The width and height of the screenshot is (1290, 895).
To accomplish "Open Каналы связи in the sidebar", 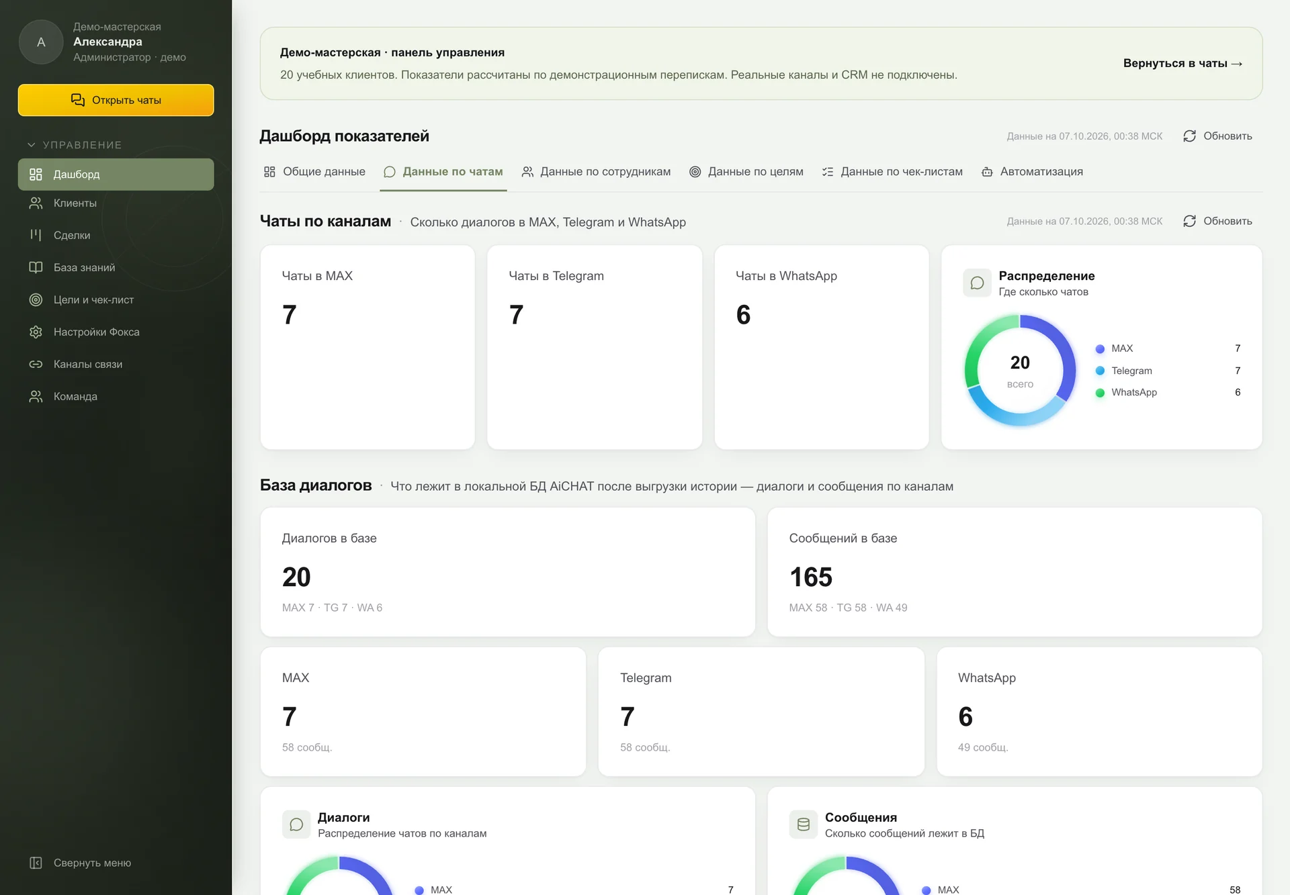I will click(116, 364).
